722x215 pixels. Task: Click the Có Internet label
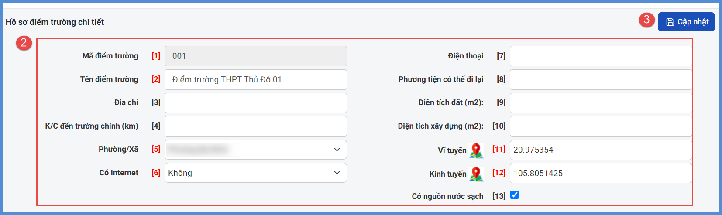pos(119,173)
